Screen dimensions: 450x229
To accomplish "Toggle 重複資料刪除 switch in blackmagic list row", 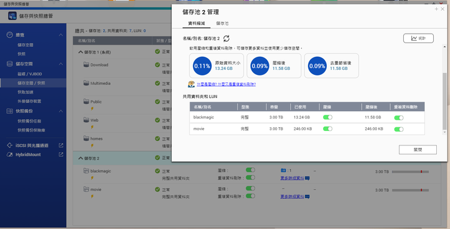I will (251, 177).
